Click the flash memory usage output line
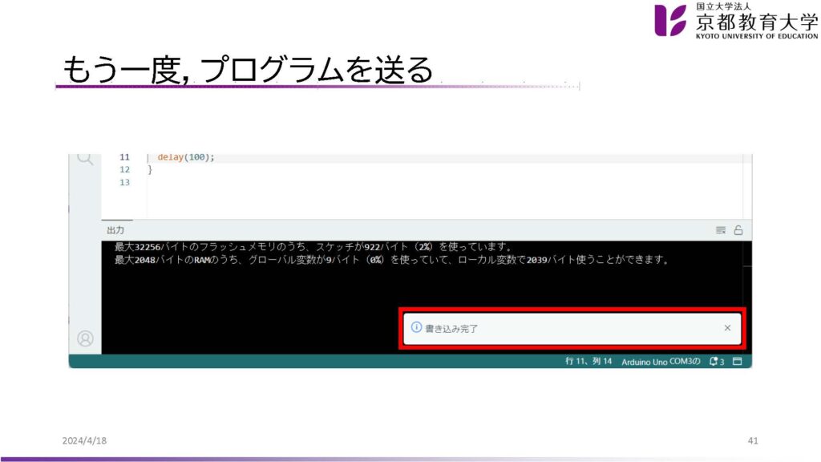The width and height of the screenshot is (821, 462). pyautogui.click(x=313, y=247)
